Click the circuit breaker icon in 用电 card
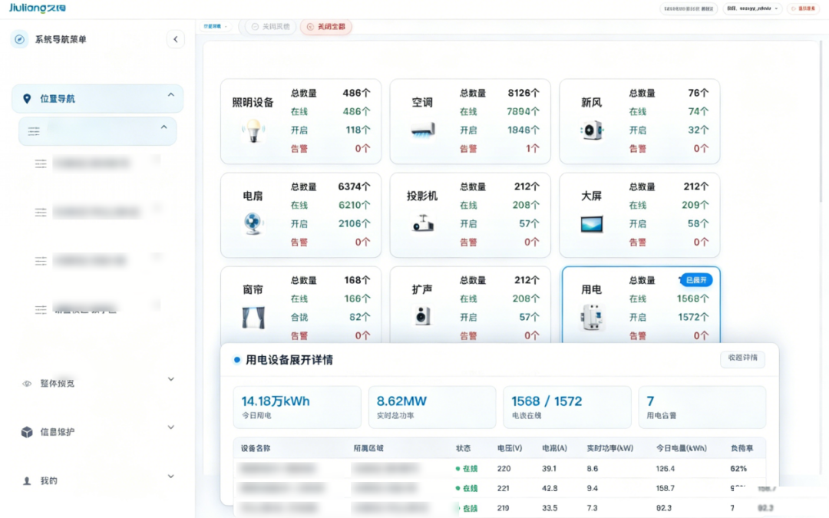The image size is (829, 518). click(x=592, y=317)
